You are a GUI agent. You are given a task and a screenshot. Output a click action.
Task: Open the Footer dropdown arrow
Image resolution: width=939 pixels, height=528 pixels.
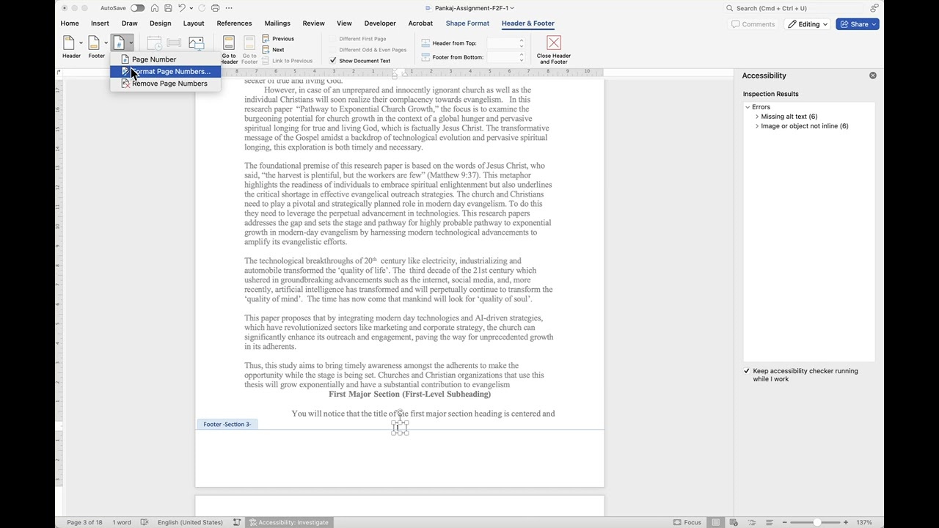pos(106,43)
